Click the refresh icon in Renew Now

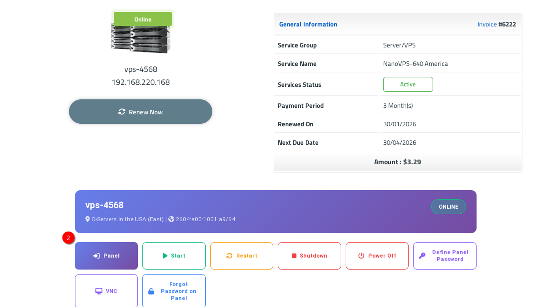(x=122, y=112)
